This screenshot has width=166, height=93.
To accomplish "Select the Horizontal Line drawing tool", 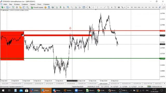I will [101, 7].
